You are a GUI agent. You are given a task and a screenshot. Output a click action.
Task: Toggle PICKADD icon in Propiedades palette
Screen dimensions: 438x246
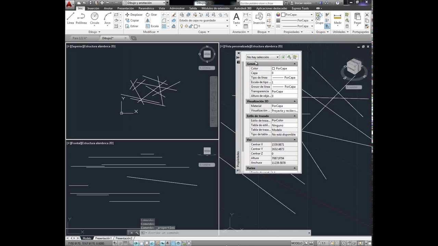tap(283, 57)
